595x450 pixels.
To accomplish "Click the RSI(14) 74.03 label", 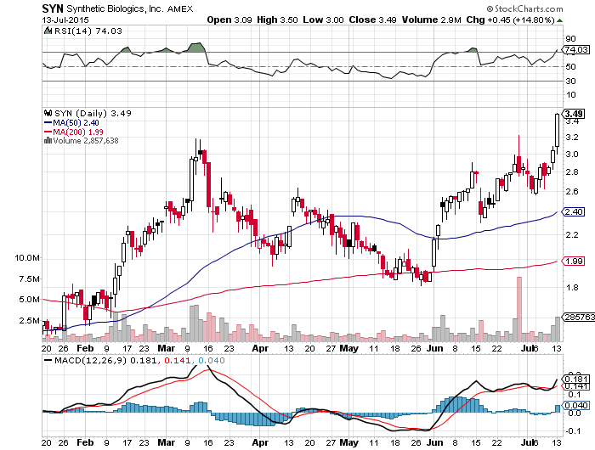I will click(88, 31).
